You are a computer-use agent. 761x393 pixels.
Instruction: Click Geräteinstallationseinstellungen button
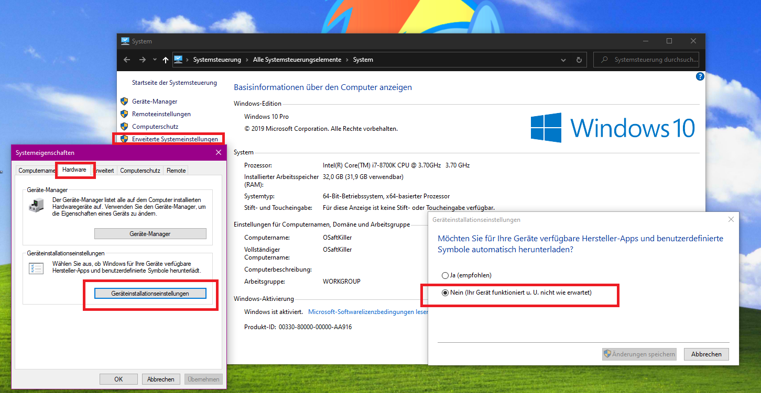(150, 294)
